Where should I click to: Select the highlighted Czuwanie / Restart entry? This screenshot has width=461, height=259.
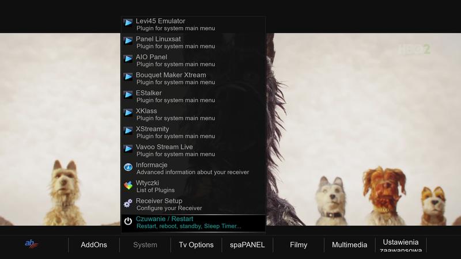193,223
